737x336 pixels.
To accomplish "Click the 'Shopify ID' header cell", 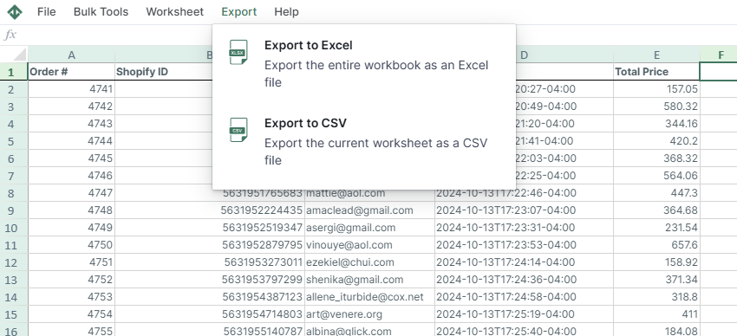I will pos(210,72).
